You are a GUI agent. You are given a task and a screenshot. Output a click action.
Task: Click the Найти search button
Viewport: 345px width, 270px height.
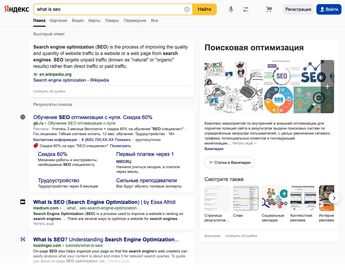204,9
